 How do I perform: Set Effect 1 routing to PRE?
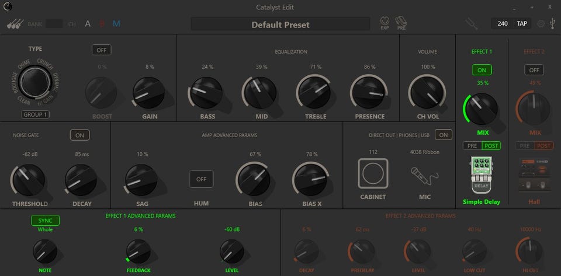pyautogui.click(x=472, y=146)
